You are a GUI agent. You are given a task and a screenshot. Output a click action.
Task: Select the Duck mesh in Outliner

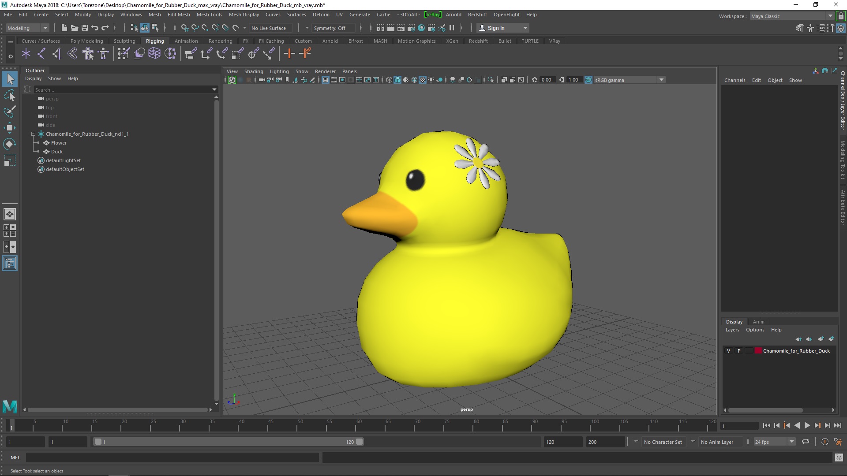pos(56,152)
